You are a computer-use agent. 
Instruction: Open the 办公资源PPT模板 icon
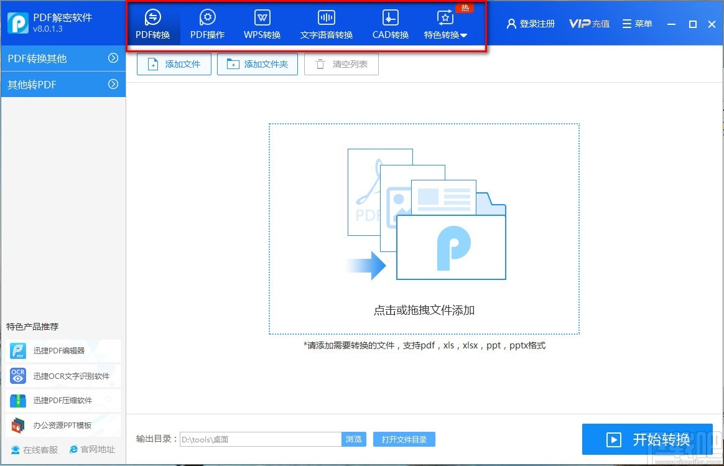coord(17,426)
